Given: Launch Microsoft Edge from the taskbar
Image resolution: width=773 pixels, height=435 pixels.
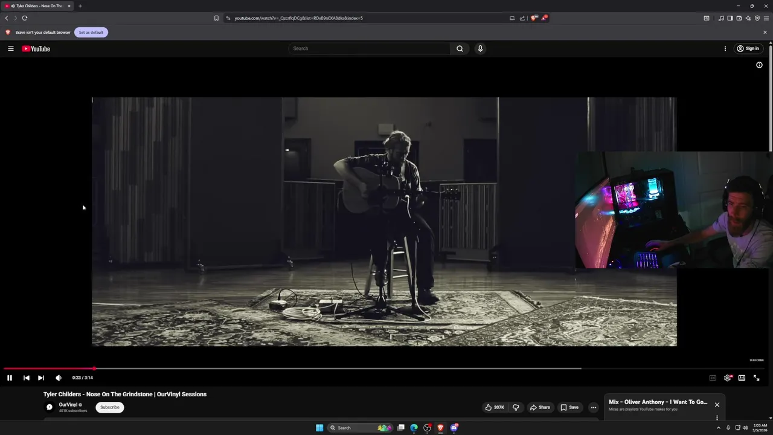Looking at the screenshot, I should pos(414,428).
